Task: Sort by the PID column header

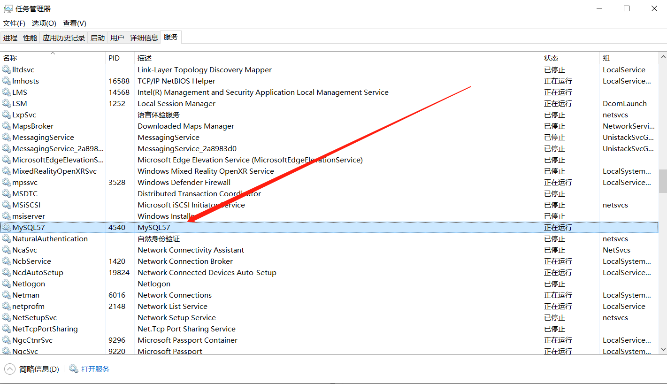Action: point(120,58)
